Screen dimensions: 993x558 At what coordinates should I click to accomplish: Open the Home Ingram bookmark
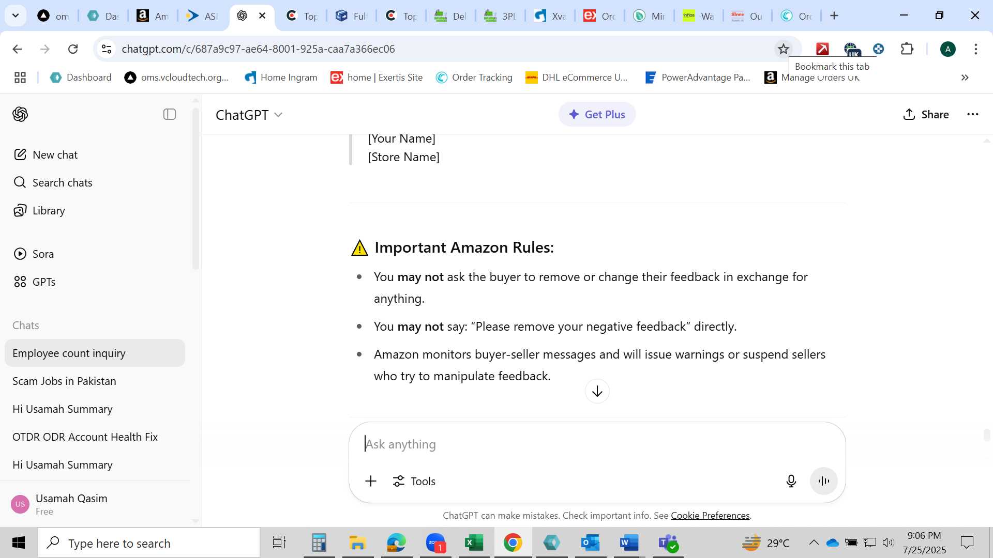281,78
